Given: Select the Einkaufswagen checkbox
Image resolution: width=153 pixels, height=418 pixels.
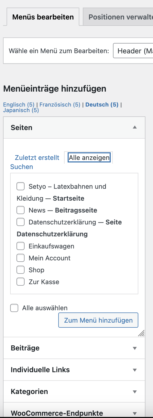Looking at the screenshot, I should coord(21,246).
